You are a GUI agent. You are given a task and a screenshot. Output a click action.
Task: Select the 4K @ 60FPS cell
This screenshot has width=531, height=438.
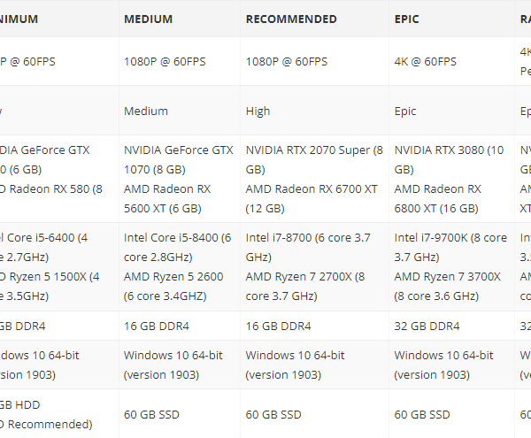pos(451,62)
